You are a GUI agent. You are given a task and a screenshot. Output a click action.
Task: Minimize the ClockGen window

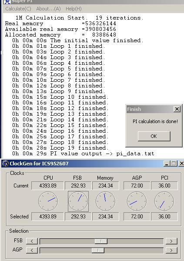(x=167, y=164)
